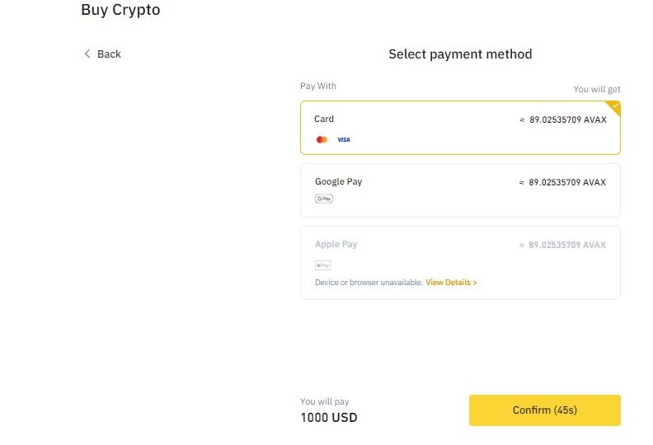
Task: Open the View Details link
Action: [451, 283]
